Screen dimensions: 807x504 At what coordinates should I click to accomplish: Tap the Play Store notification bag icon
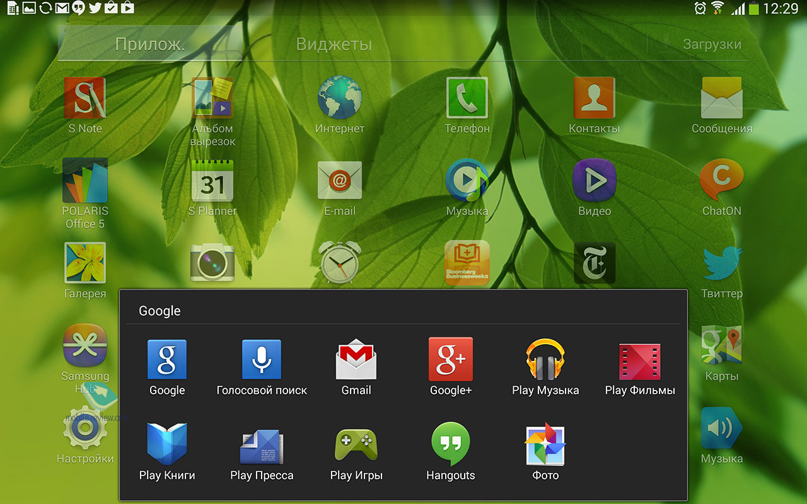[127, 8]
